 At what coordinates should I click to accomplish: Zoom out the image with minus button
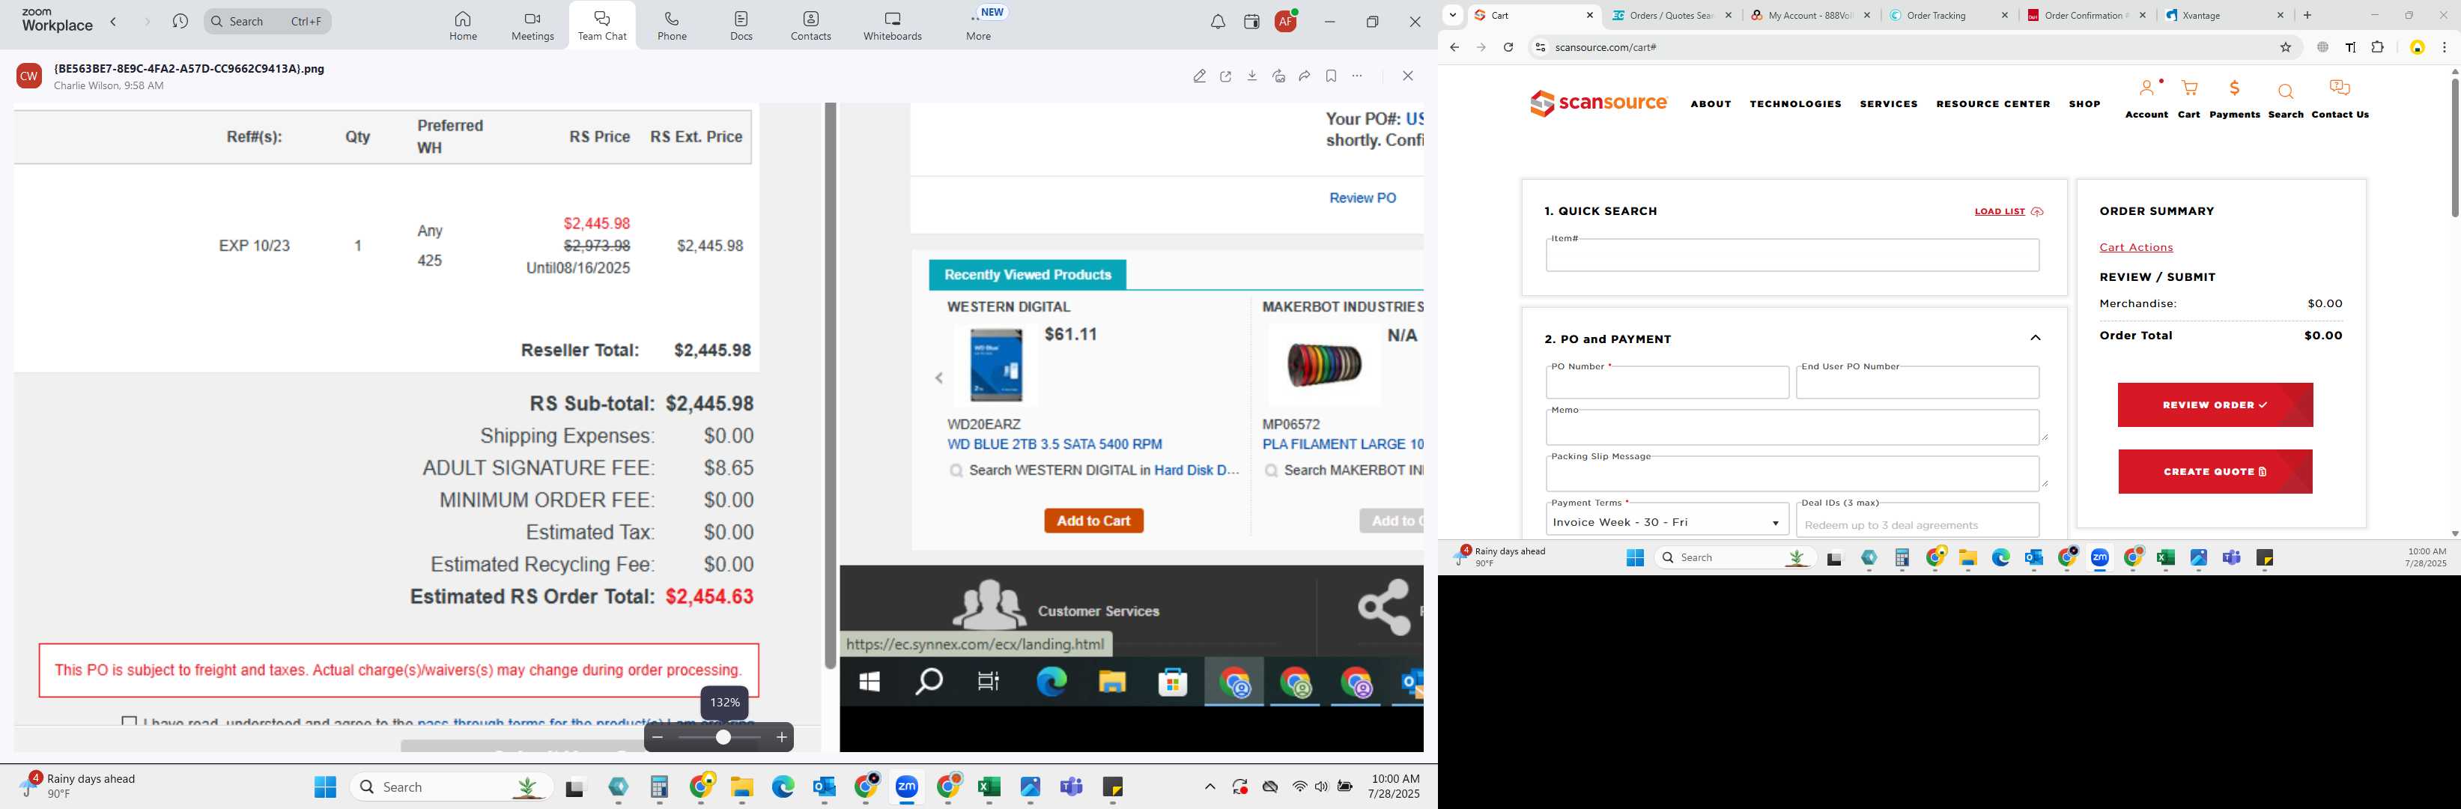pos(658,737)
